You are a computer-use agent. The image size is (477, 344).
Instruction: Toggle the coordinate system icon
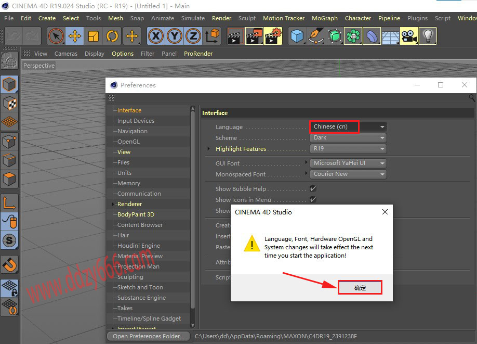coord(213,36)
